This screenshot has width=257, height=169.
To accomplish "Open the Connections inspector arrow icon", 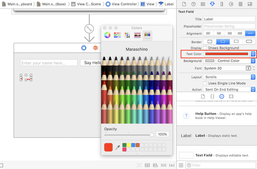I will 231,4.
